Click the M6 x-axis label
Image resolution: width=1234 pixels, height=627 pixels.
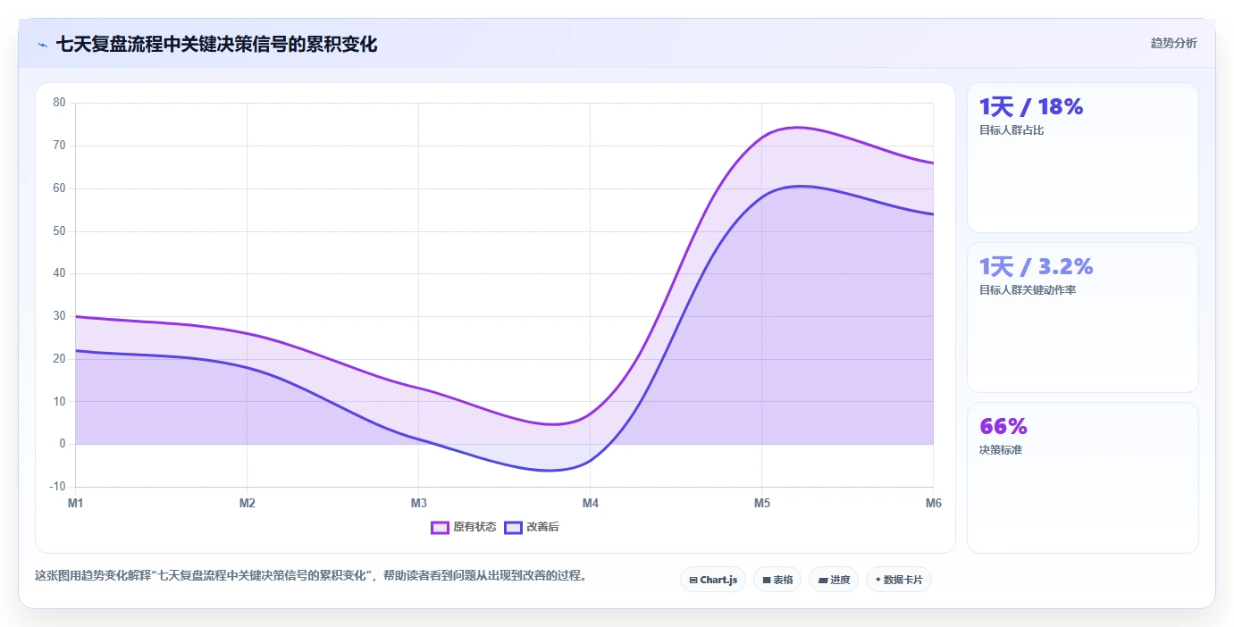point(934,504)
